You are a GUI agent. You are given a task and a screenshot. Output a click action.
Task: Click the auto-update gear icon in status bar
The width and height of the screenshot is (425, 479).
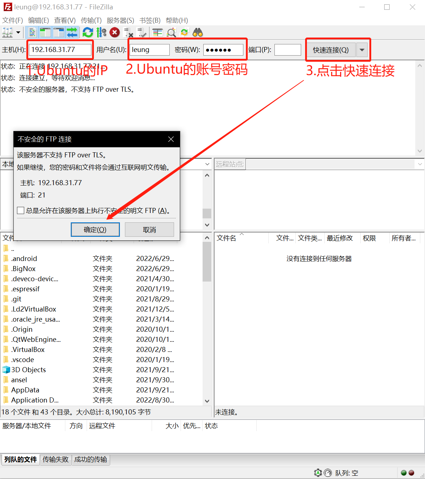318,473
